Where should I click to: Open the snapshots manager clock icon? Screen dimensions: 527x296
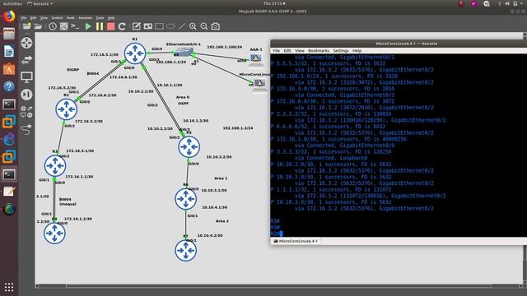tap(53, 26)
